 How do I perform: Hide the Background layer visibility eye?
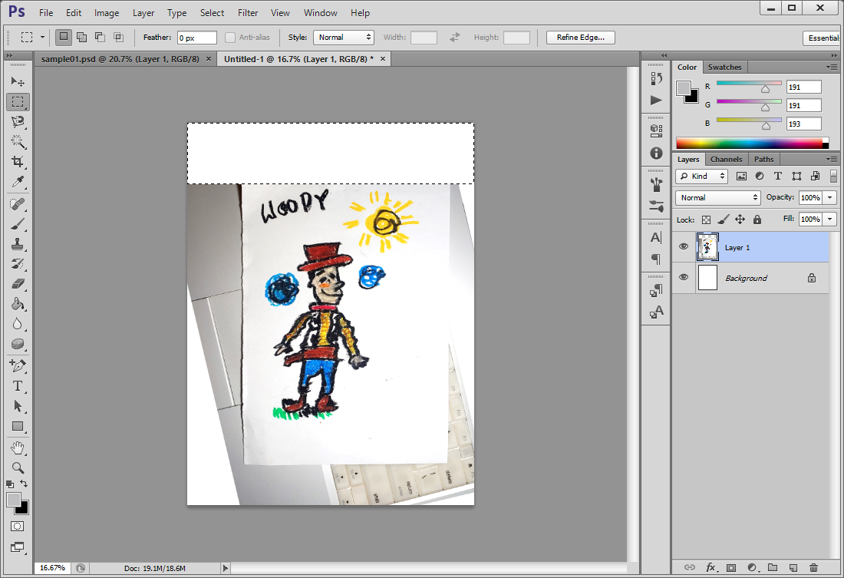pos(684,277)
